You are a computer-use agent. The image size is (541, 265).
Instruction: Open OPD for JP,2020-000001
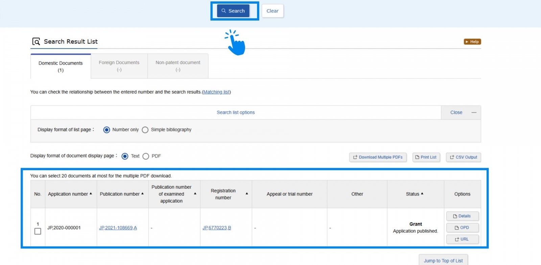click(462, 228)
